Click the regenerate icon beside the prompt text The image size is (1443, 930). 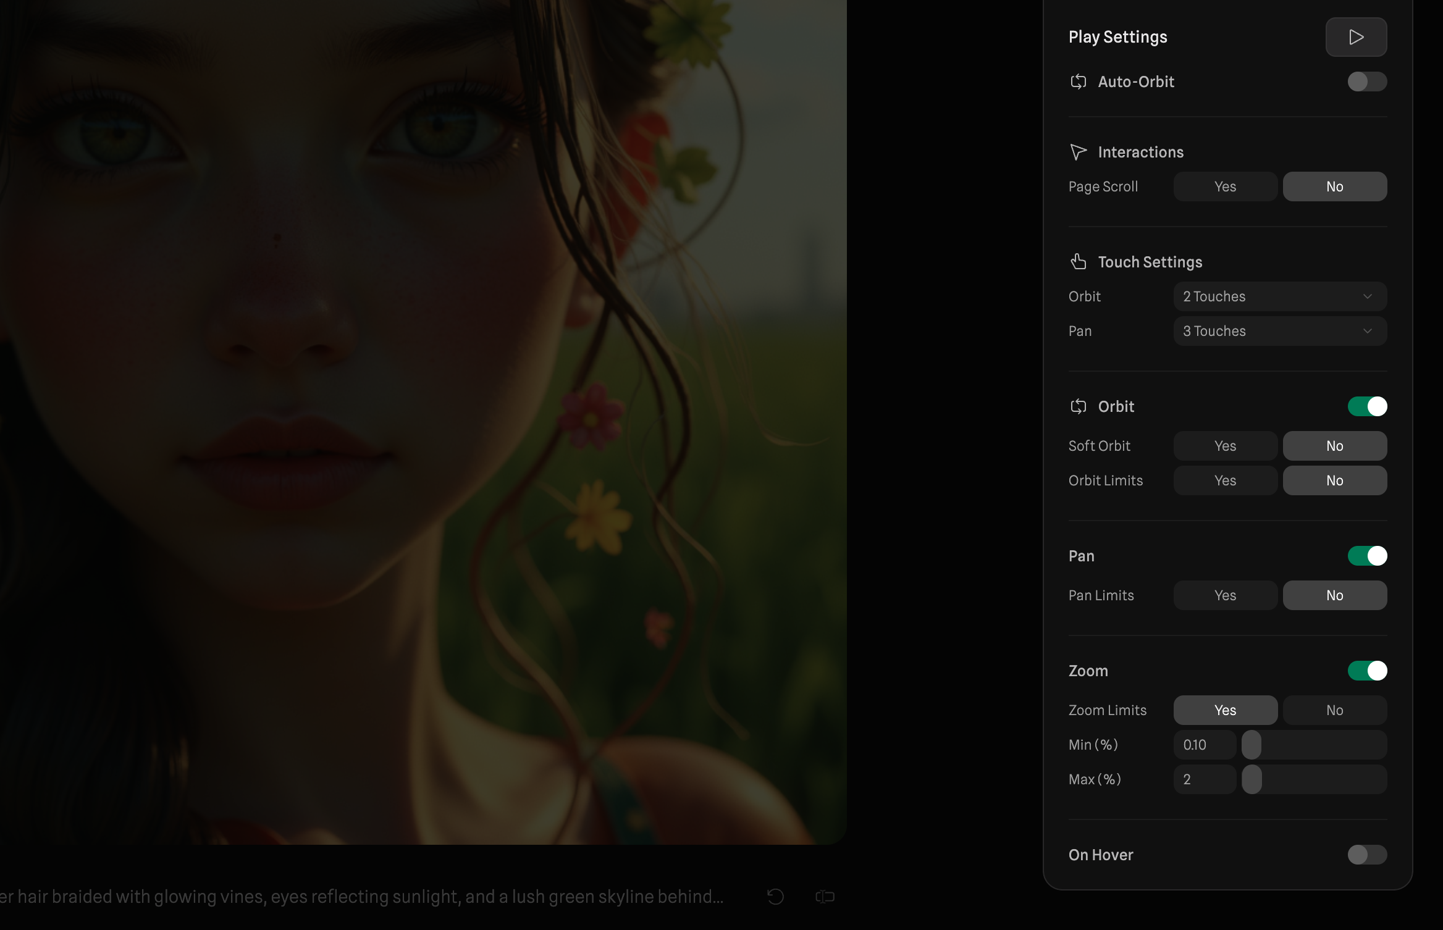coord(775,897)
